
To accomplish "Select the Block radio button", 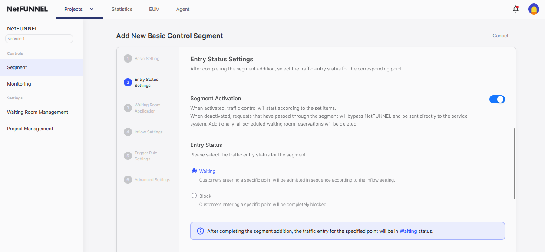I will click(x=194, y=196).
